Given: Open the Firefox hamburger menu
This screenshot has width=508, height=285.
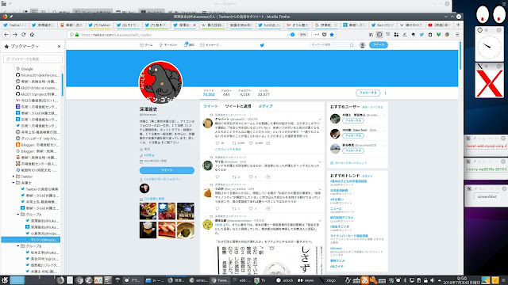Looking at the screenshot, I should point(457,35).
